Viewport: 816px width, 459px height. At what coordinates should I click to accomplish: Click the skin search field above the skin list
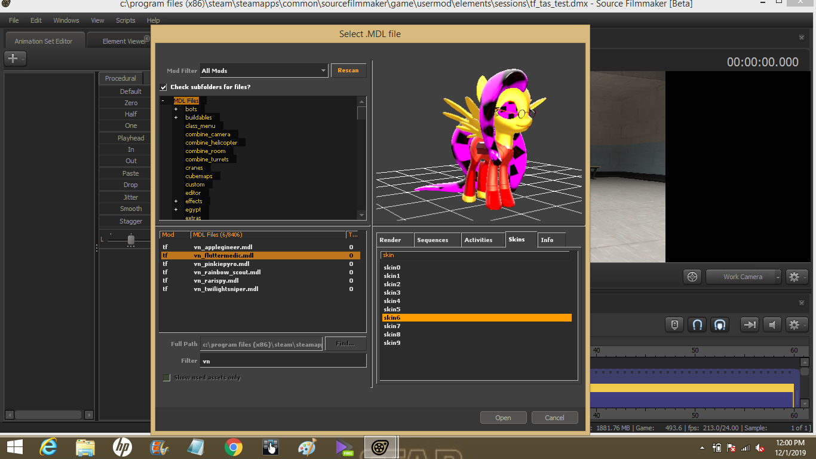coord(476,255)
